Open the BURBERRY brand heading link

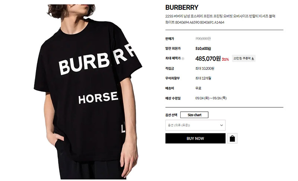tap(182, 7)
